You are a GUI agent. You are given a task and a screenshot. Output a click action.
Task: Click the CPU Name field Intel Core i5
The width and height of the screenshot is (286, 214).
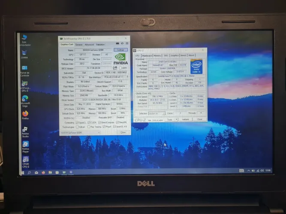pos(167,62)
